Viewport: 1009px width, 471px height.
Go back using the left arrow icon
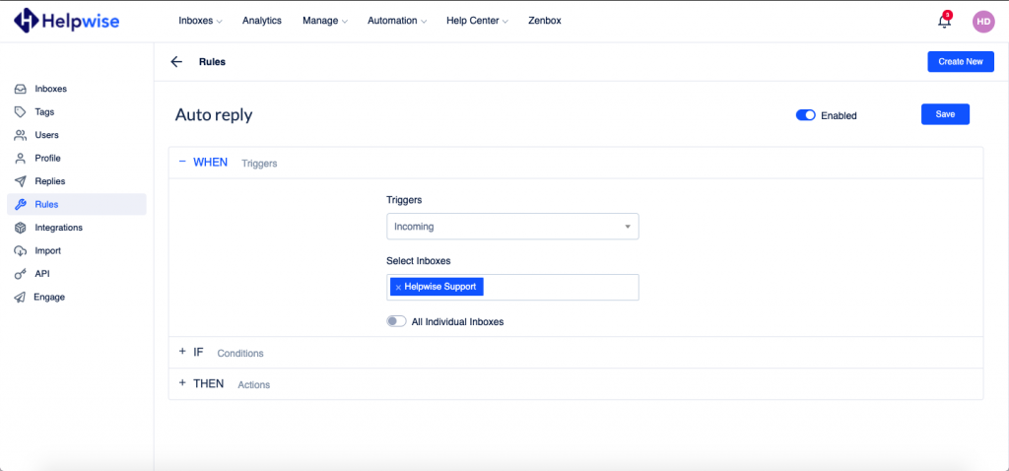pyautogui.click(x=176, y=62)
